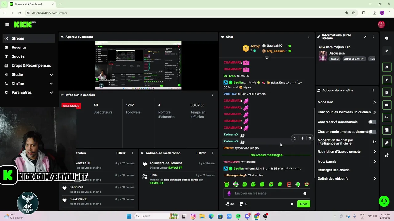
Task: Open the profile avatar menu in the header
Action: 381,25
